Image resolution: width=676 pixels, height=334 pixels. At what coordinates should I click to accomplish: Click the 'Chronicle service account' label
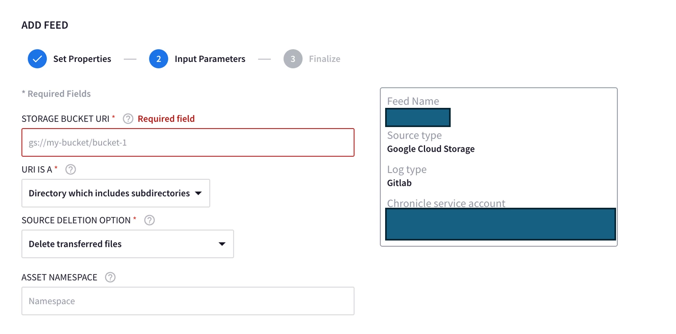[446, 203]
